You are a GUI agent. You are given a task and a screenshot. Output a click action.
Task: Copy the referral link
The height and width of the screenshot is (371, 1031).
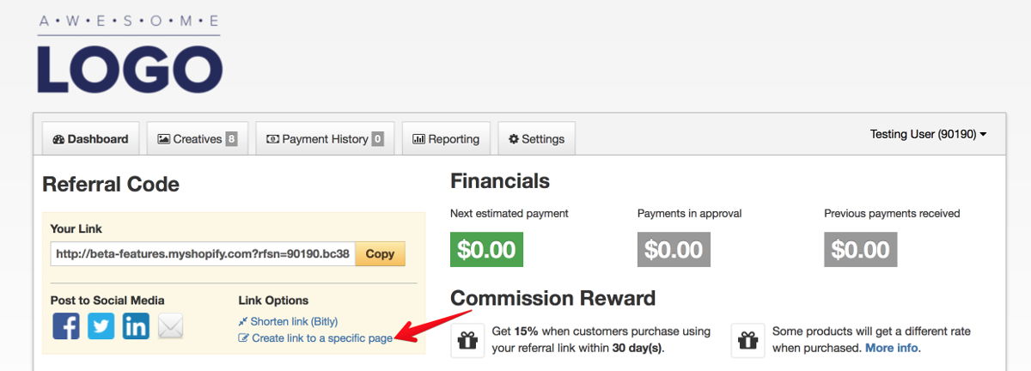click(380, 253)
